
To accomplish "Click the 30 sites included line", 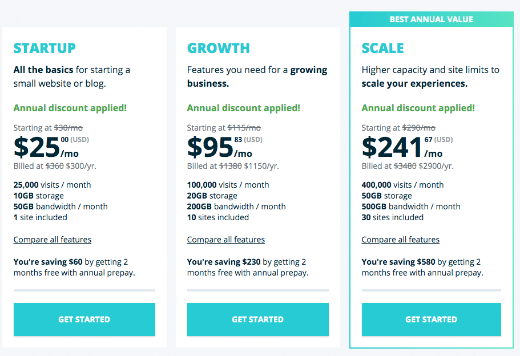I will tap(393, 217).
